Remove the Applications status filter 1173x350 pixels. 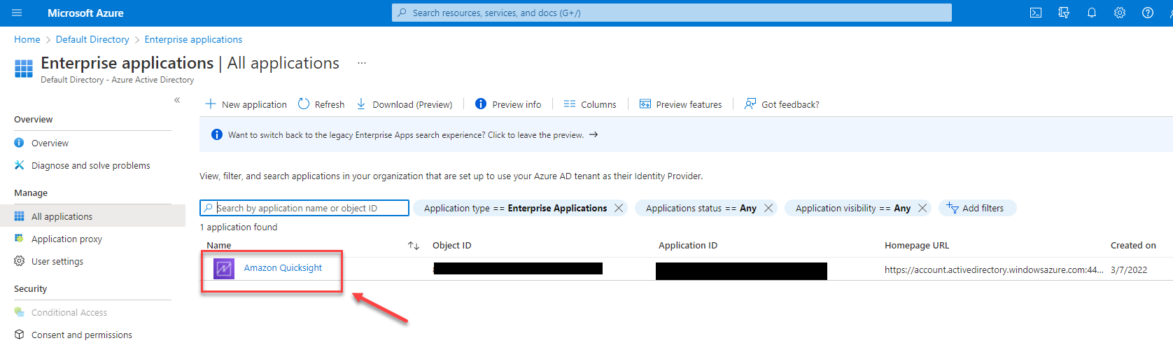pyautogui.click(x=768, y=208)
